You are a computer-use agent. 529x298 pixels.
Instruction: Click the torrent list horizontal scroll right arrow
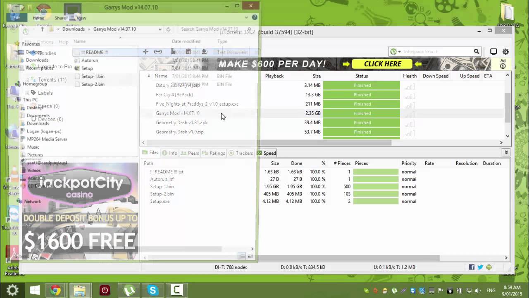click(501, 142)
